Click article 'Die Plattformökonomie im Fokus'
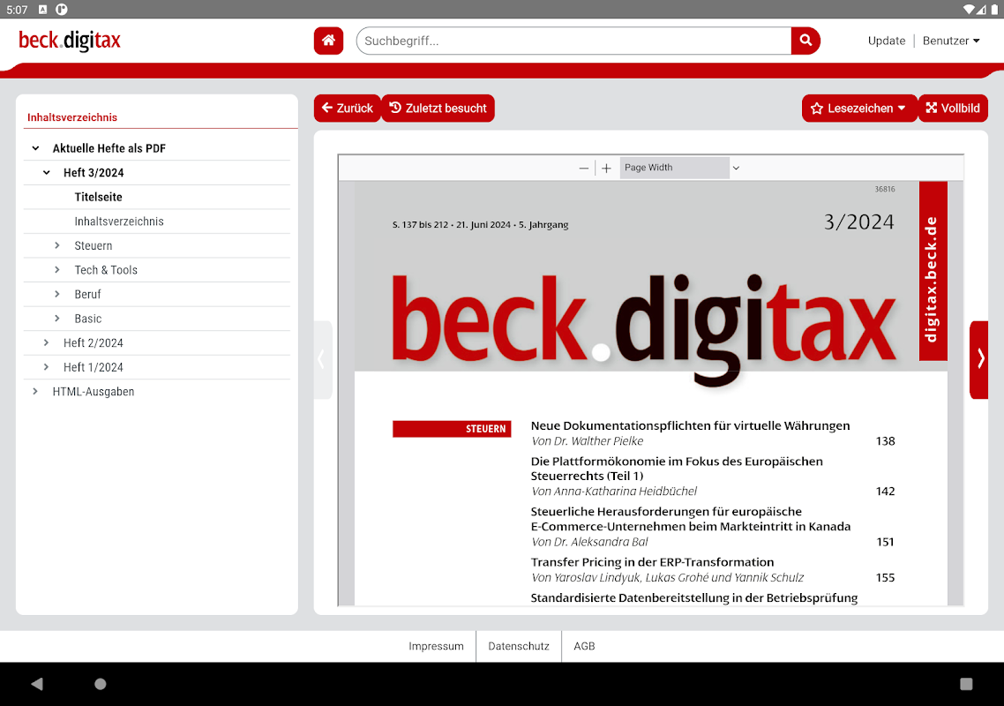1004x706 pixels. 677,469
